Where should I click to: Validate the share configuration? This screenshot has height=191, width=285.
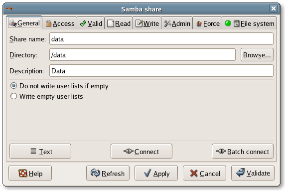tap(253, 173)
